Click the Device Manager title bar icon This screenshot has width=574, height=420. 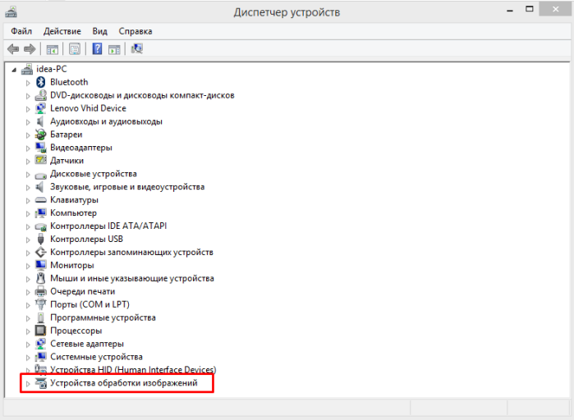coord(11,12)
